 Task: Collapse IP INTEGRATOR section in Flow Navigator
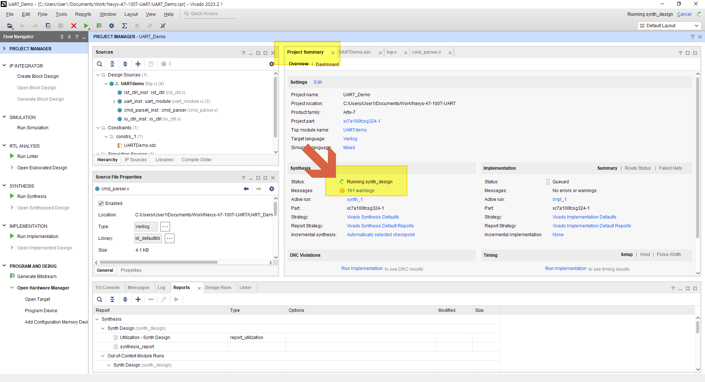point(4,66)
